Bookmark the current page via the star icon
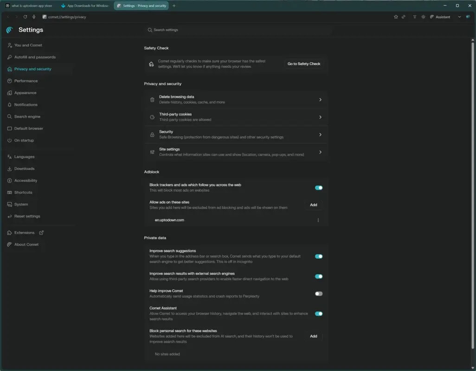Screen dimensions: 476x371 pyautogui.click(x=396, y=17)
